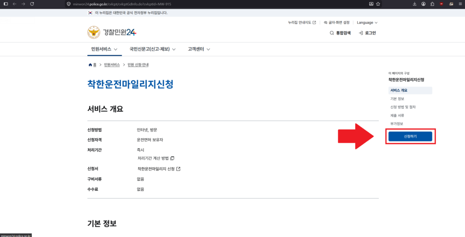The height and width of the screenshot is (237, 465).
Task: Click the browser back arrow
Action: (x=15, y=4)
